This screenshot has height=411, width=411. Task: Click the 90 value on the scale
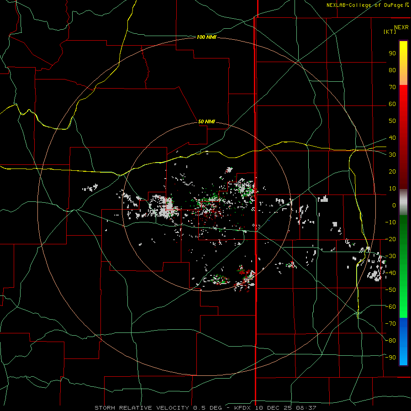392,53
